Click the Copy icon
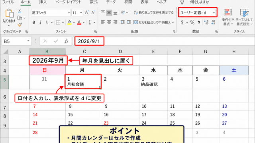This screenshot has height=143, width=255. pyautogui.click(x=20, y=18)
